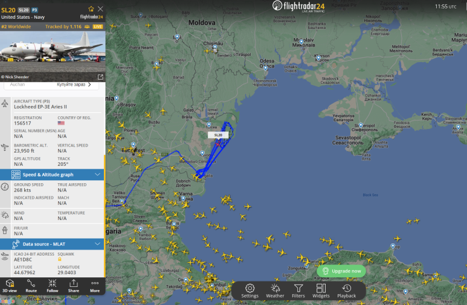
Task: Start flight Playback
Action: pyautogui.click(x=346, y=291)
